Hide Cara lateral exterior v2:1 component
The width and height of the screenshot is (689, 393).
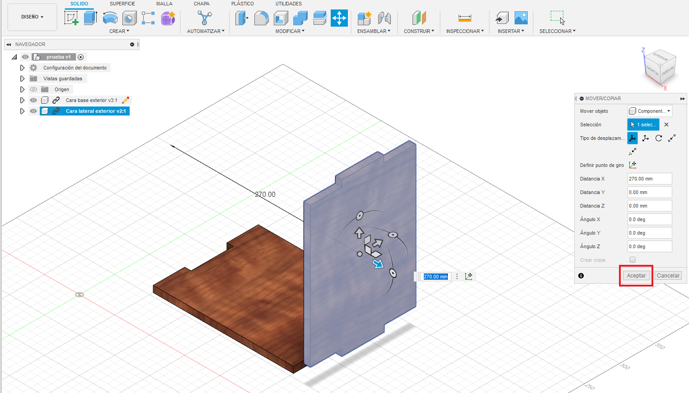coord(33,111)
